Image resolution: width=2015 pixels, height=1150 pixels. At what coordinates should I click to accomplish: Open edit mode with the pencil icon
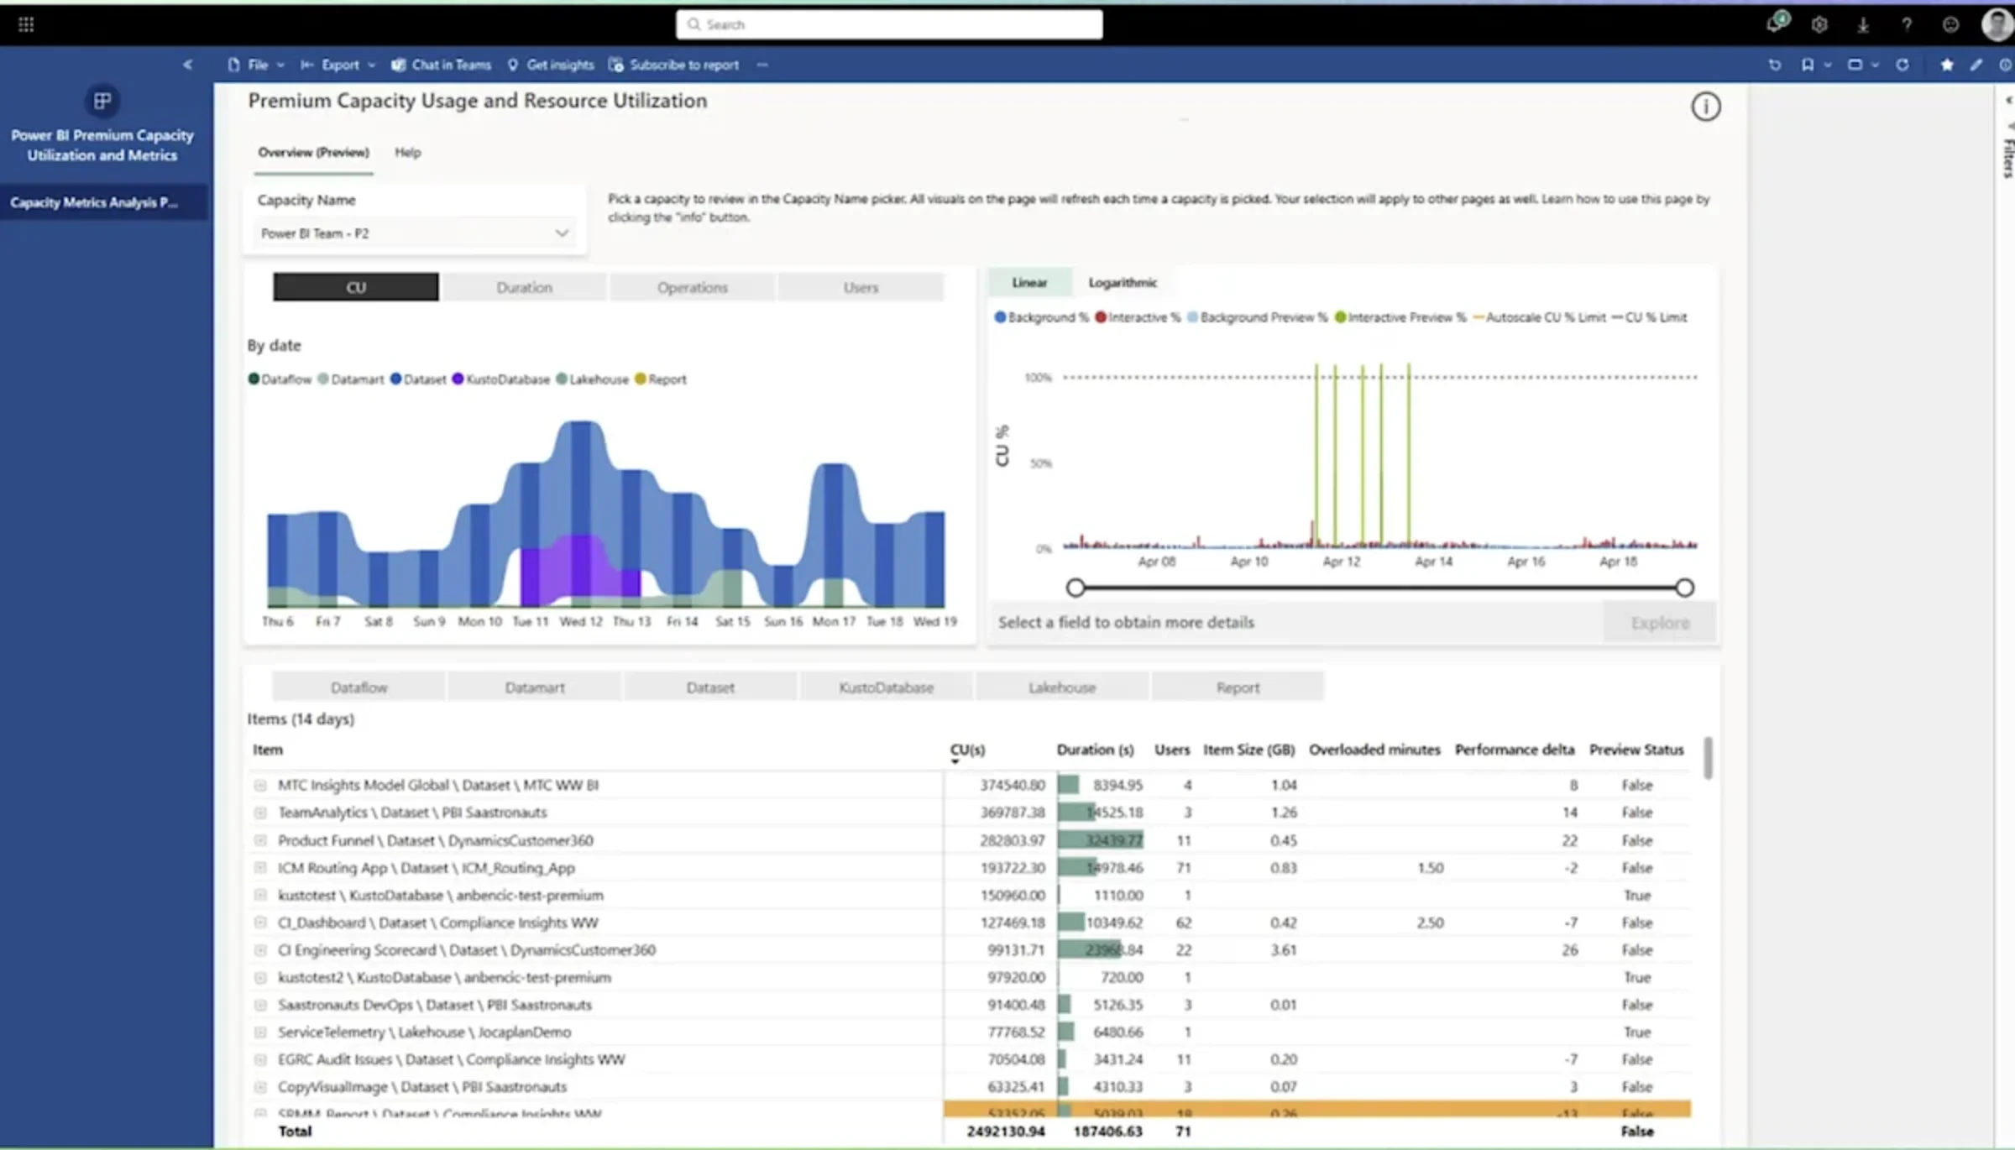click(1976, 65)
